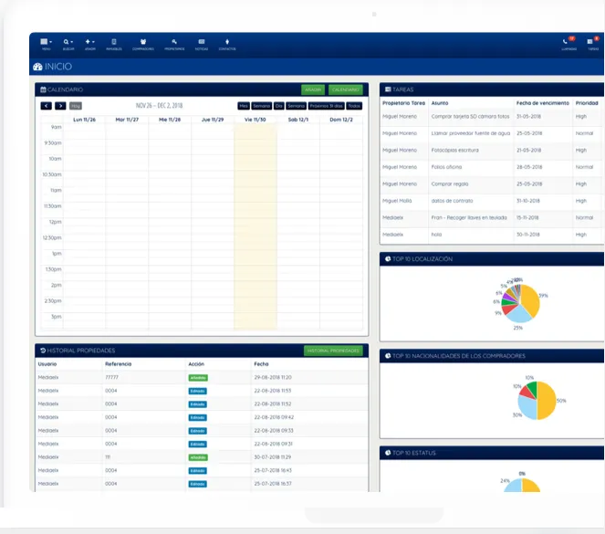The height and width of the screenshot is (534, 605).
Task: Click the 'Referencia' column header
Action: (118, 364)
